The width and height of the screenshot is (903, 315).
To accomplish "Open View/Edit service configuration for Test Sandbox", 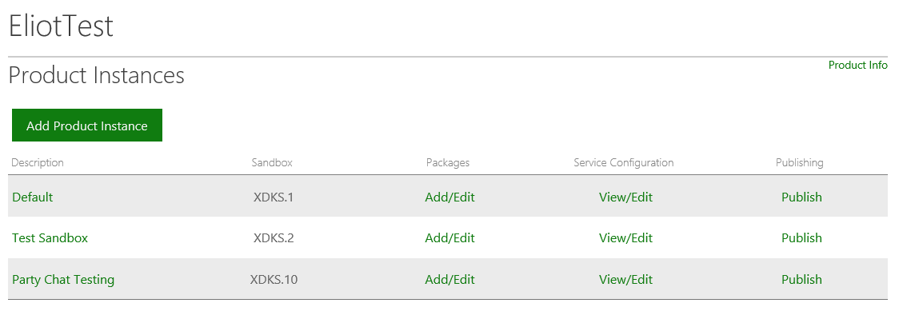I will coord(625,237).
